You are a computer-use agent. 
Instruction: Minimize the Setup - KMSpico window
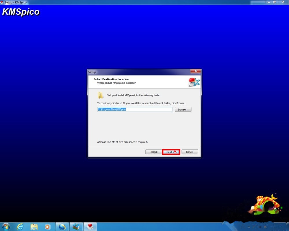click(x=269, y=2)
